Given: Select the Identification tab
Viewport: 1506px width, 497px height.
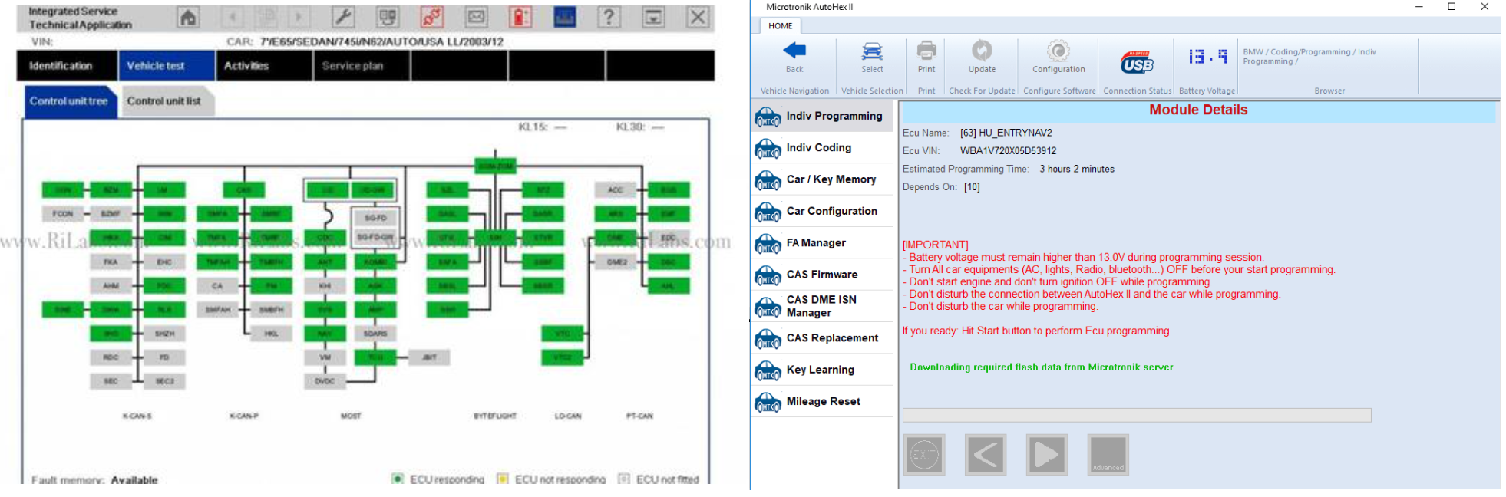Looking at the screenshot, I should pos(61,66).
